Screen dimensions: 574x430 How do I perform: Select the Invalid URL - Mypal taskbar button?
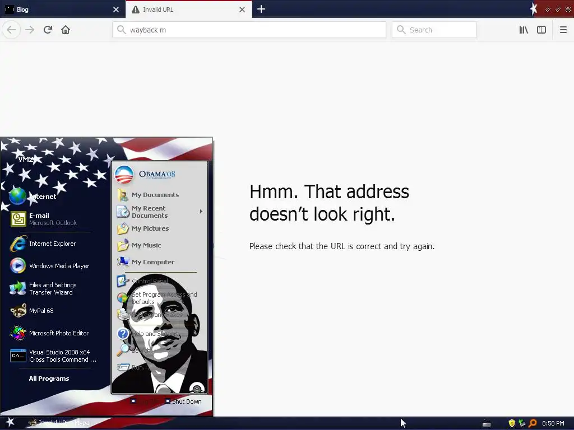coord(59,423)
